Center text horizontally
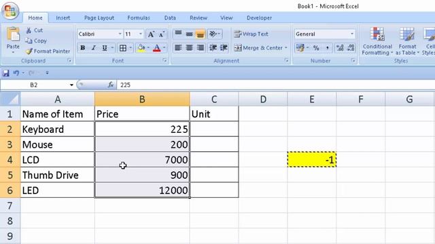This screenshot has height=244, width=435. pyautogui.click(x=189, y=48)
